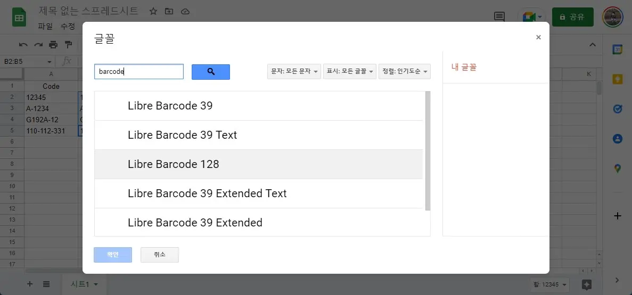Image resolution: width=632 pixels, height=295 pixels.
Task: Select row 10 header
Action: point(12,187)
